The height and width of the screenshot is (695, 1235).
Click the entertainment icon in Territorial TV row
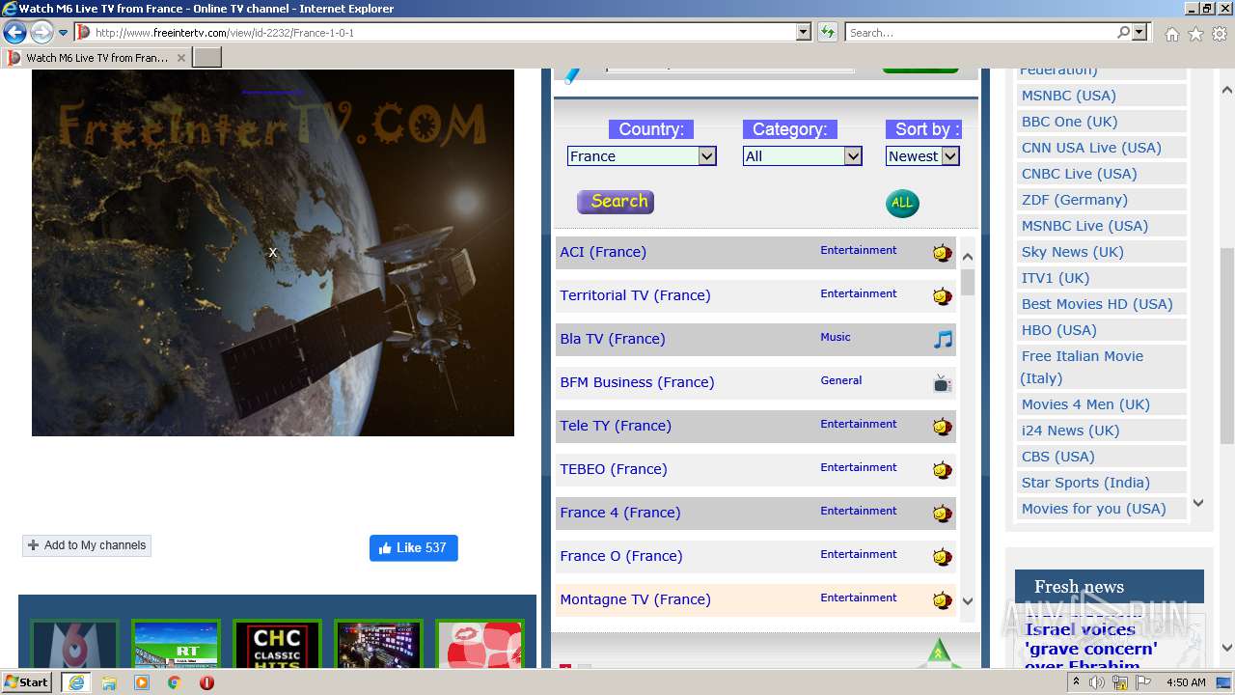[942, 296]
